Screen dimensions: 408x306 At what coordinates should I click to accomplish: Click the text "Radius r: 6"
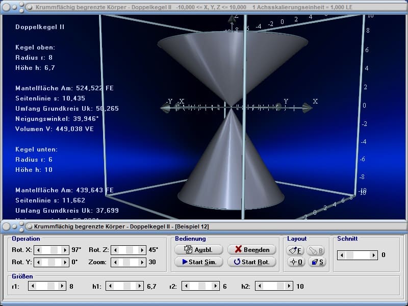[34, 160]
